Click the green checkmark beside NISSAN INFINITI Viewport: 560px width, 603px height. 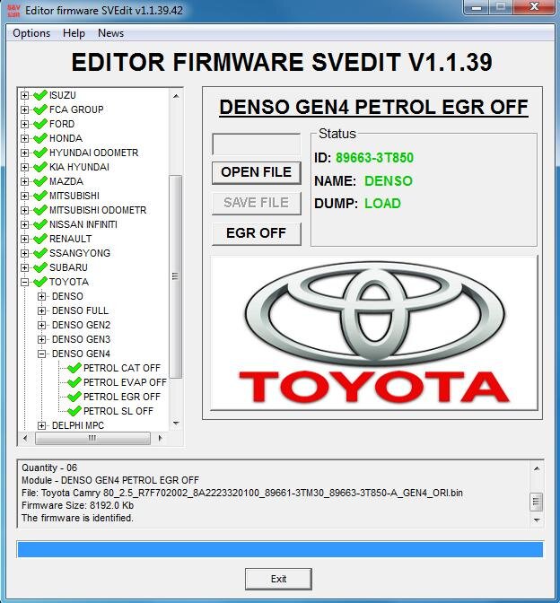point(40,224)
